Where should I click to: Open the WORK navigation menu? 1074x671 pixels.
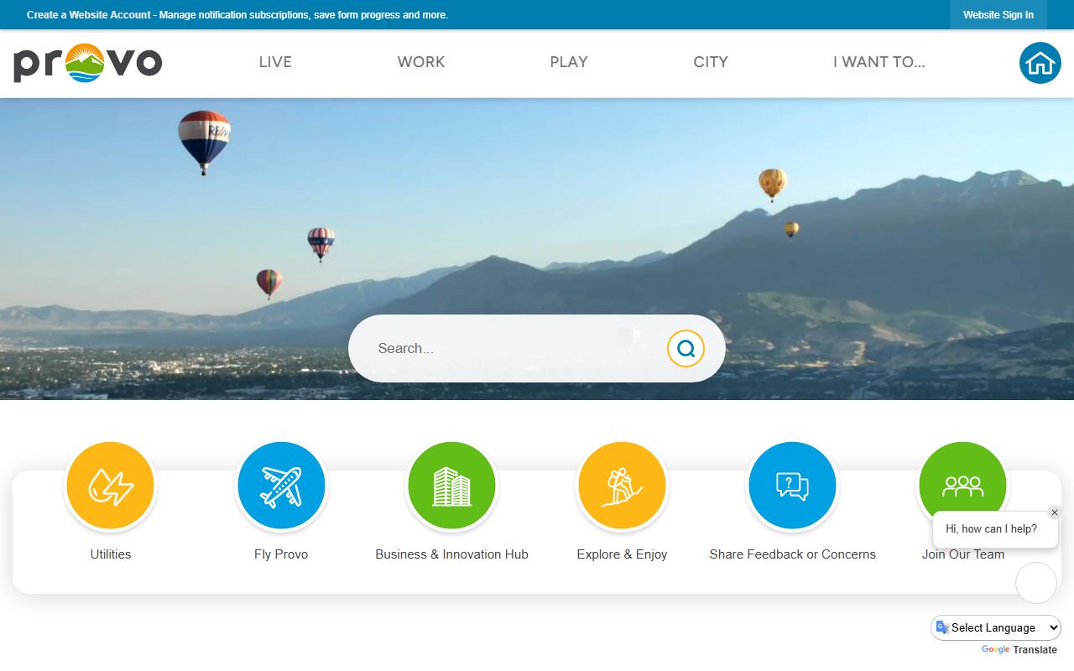click(421, 62)
